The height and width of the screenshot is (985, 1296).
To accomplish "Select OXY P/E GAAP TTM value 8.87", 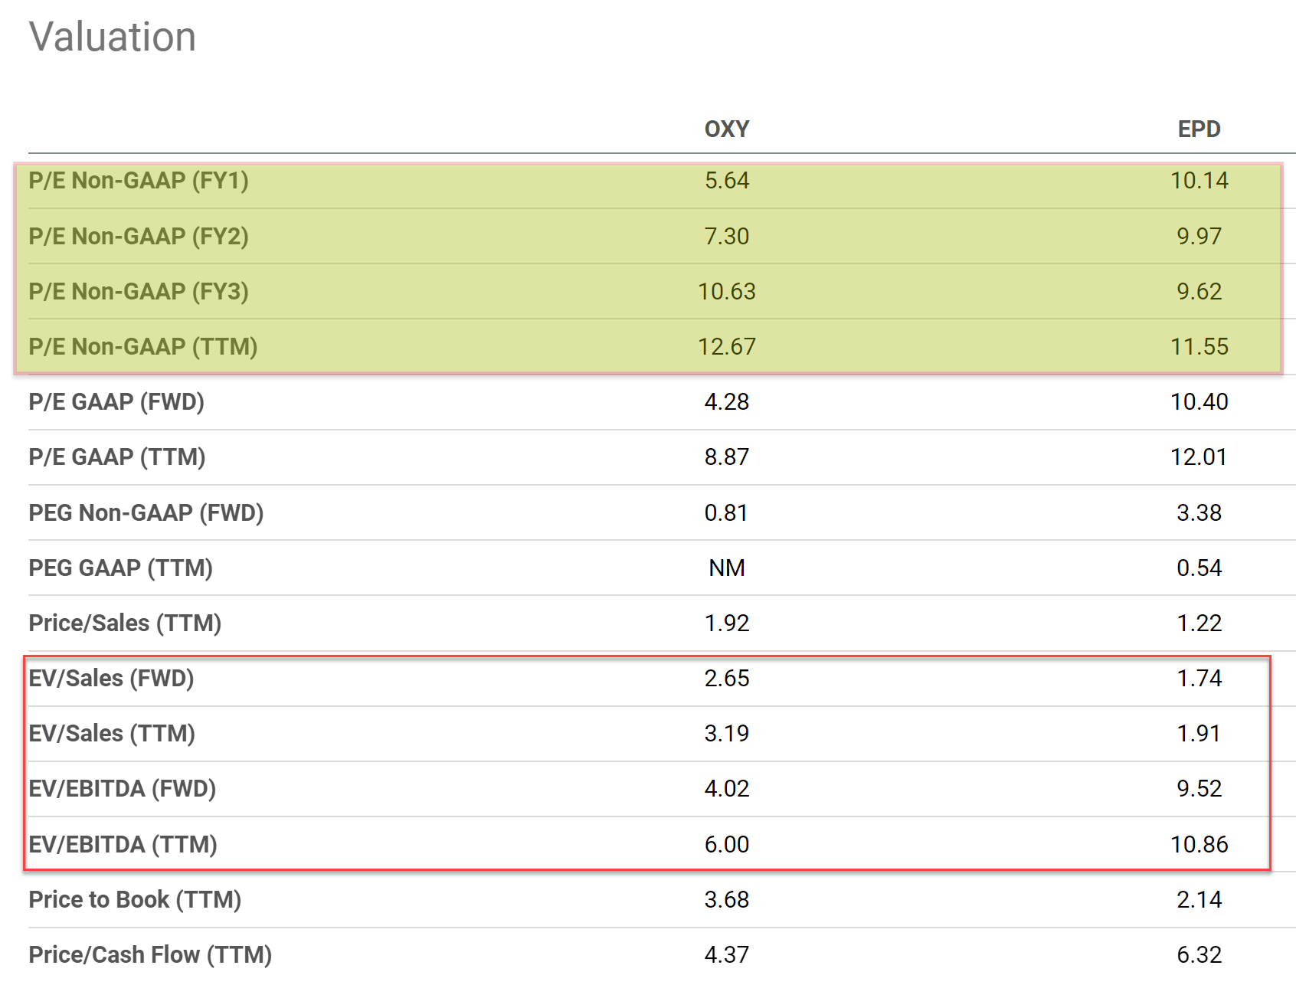I will click(727, 457).
